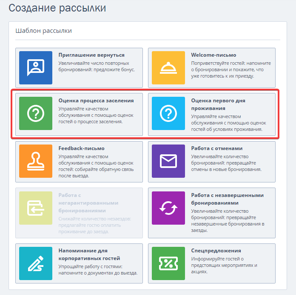Click the Шаблон рассылки section heading
This screenshot has height=295, width=296.
tap(44, 31)
